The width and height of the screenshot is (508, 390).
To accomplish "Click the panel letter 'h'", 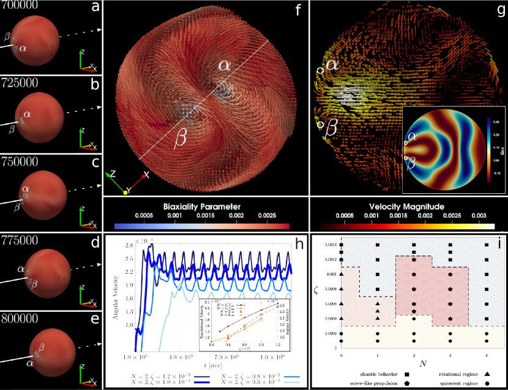I will tap(299, 244).
